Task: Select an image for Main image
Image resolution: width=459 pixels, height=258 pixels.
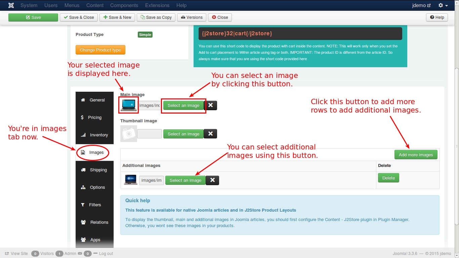Action: tap(183, 105)
